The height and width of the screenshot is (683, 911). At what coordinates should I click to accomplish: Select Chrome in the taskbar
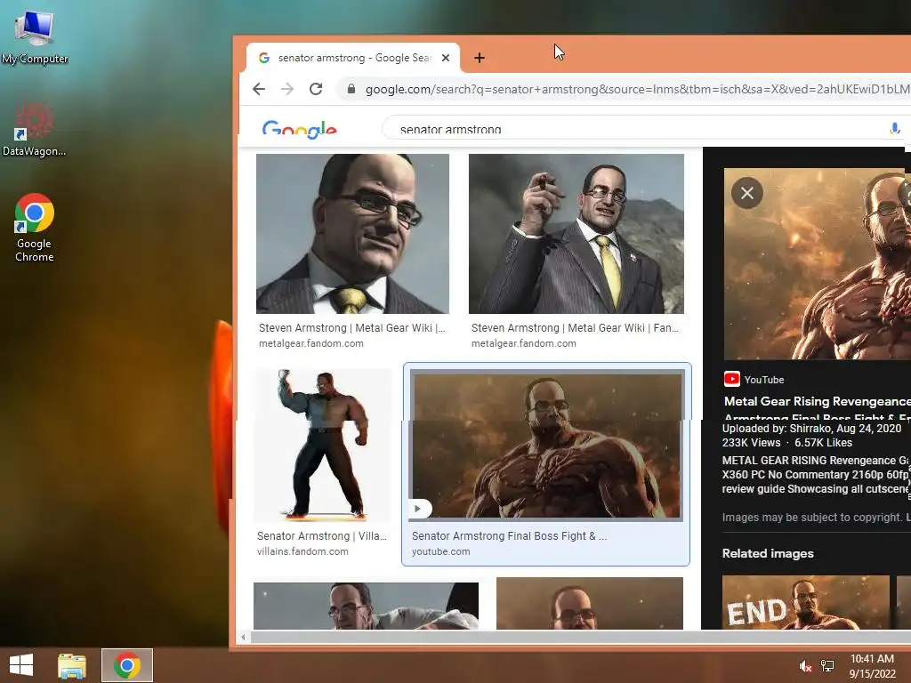coord(127,665)
